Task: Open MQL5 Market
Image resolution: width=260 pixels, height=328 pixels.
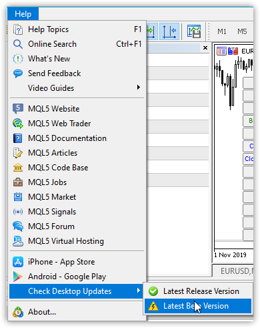Action: [x=77, y=197]
